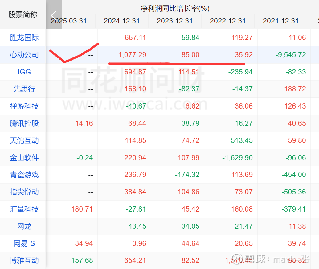Screen dimensions: 319x269
Task: Open stock link 网易-S
Action: point(24,243)
